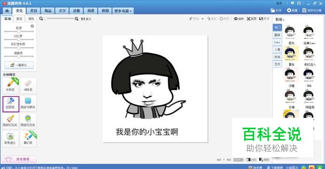This screenshot has width=325, height=169.
Task: Click the 旋转 rotate tool
Action: 239,19
